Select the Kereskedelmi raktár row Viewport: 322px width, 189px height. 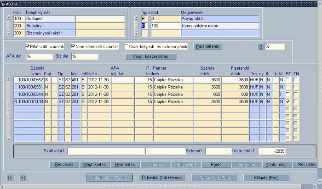(x=220, y=26)
